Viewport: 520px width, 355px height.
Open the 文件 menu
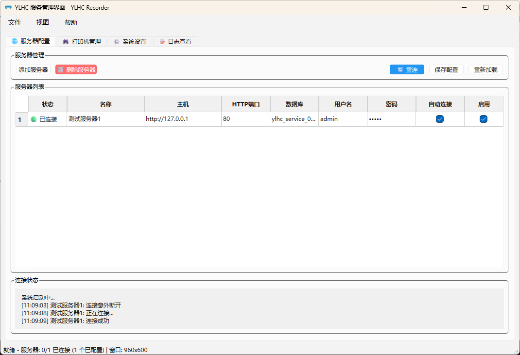pyautogui.click(x=15, y=22)
